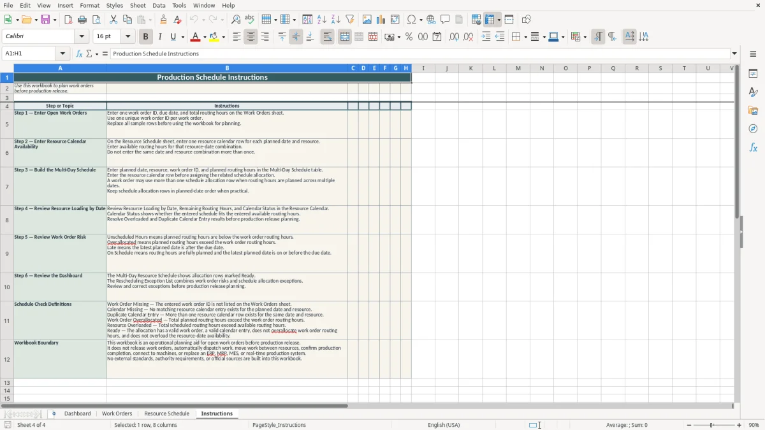
Task: Insert a comment with the speech bubble
Action: 445,20
